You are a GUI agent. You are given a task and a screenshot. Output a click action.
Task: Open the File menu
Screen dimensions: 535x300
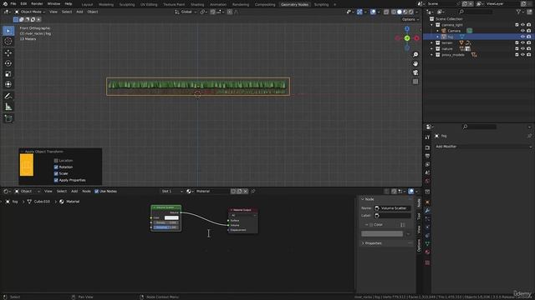tap(13, 3)
